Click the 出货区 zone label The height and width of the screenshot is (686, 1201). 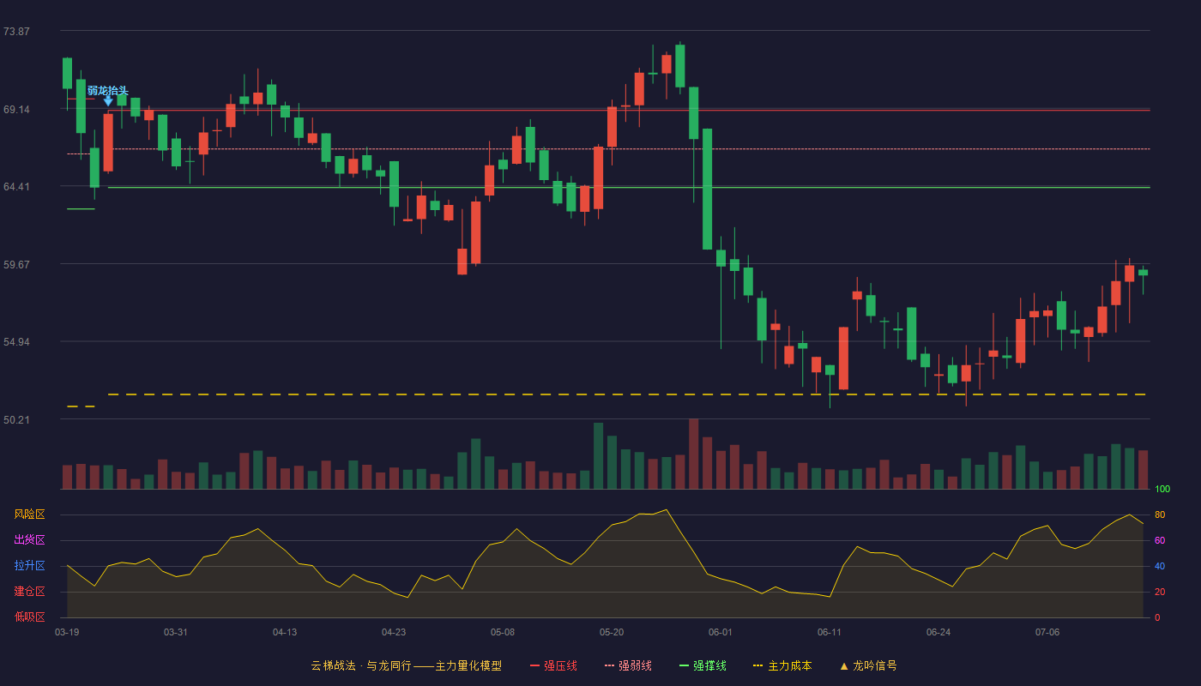tap(29, 540)
